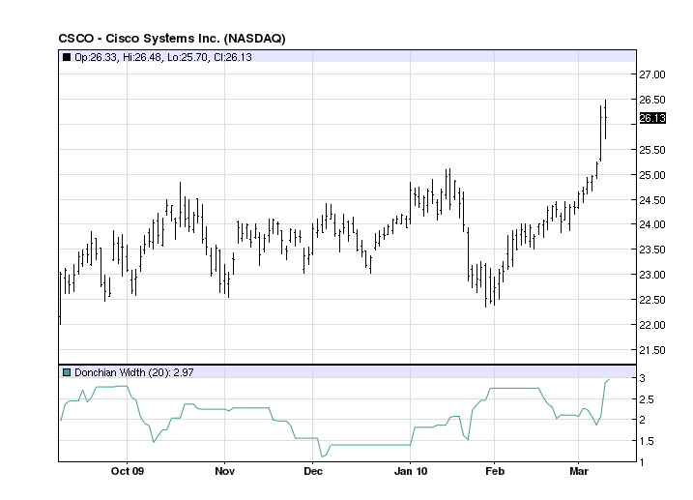This screenshot has height=500, width=693.
Task: Click the Donchian Width (20): 2.97 label
Action: (134, 372)
